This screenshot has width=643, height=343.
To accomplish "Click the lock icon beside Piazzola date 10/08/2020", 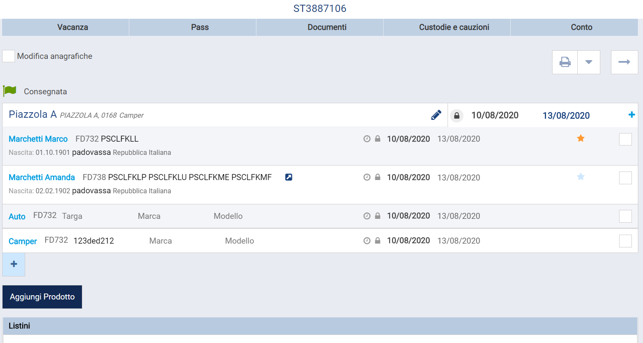I will click(457, 116).
